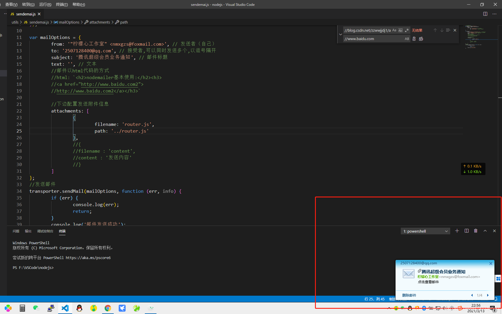The width and height of the screenshot is (502, 314).
Task: Close the sendemai.js tab
Action: pyautogui.click(x=39, y=14)
